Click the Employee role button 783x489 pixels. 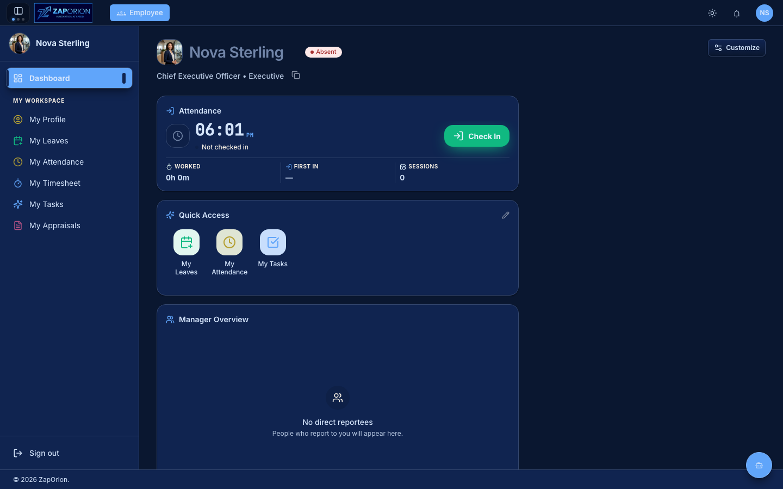point(140,12)
